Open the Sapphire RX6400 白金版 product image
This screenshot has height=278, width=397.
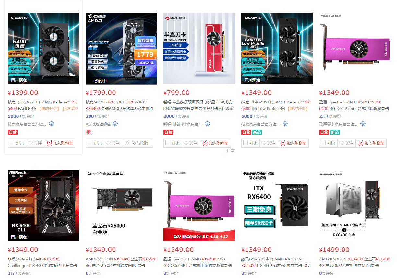[x=121, y=205]
